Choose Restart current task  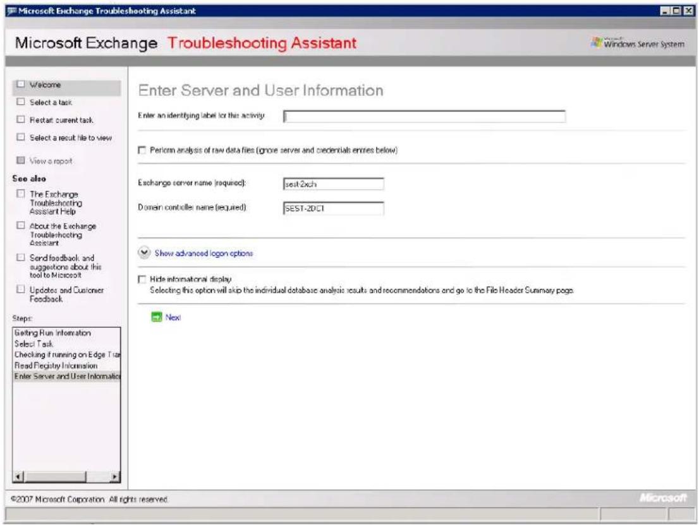61,120
